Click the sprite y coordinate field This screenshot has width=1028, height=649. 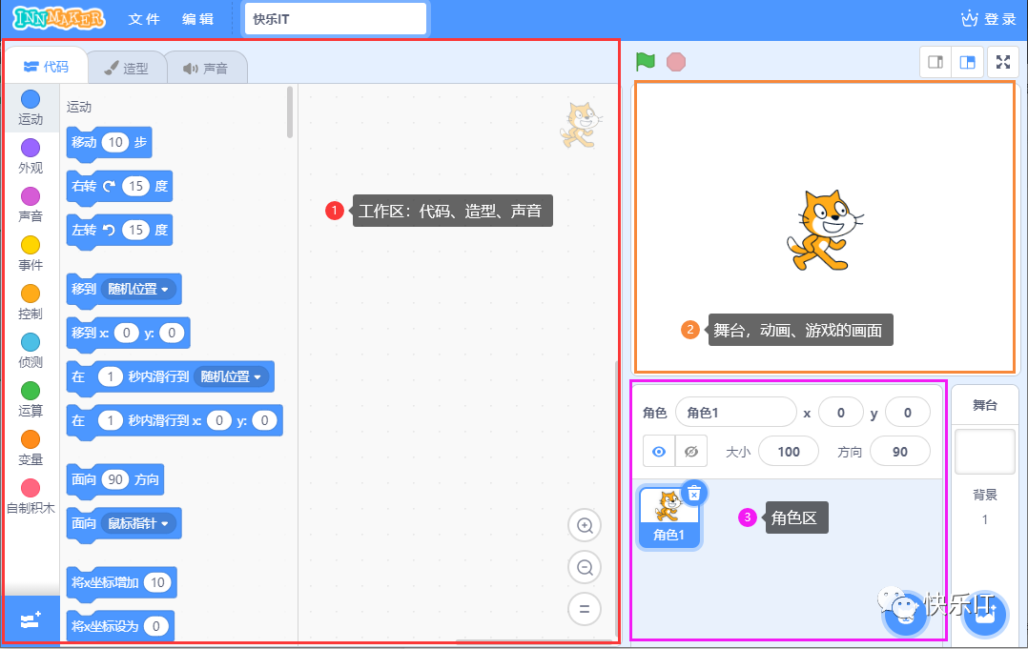pos(908,413)
